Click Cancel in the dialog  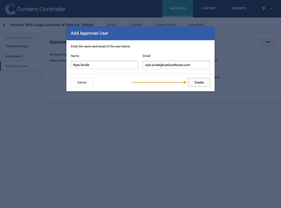pyautogui.click(x=82, y=82)
